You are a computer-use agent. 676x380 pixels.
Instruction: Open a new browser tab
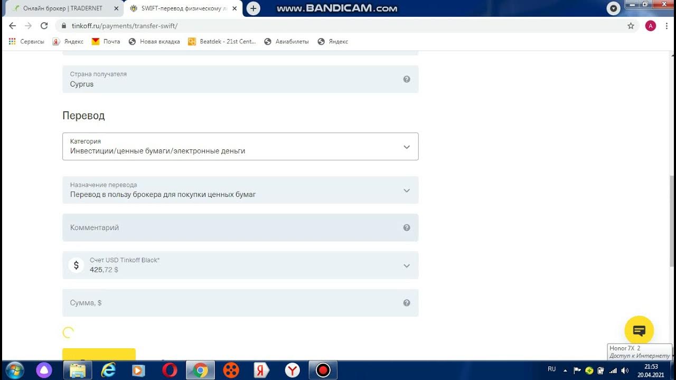pyautogui.click(x=253, y=8)
